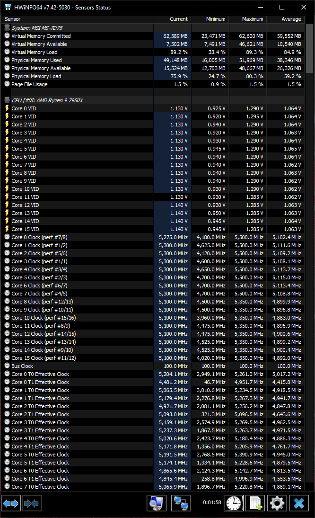Image resolution: width=315 pixels, height=518 pixels.
Task: Select the Virtual Memory Load row
Action: point(153,52)
